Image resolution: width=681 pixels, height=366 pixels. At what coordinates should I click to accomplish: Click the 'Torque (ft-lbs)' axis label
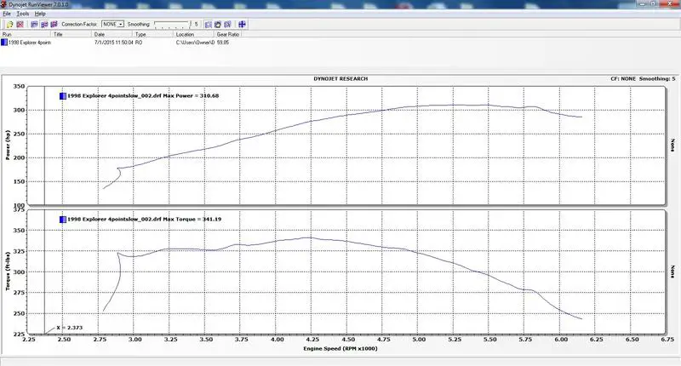point(8,272)
